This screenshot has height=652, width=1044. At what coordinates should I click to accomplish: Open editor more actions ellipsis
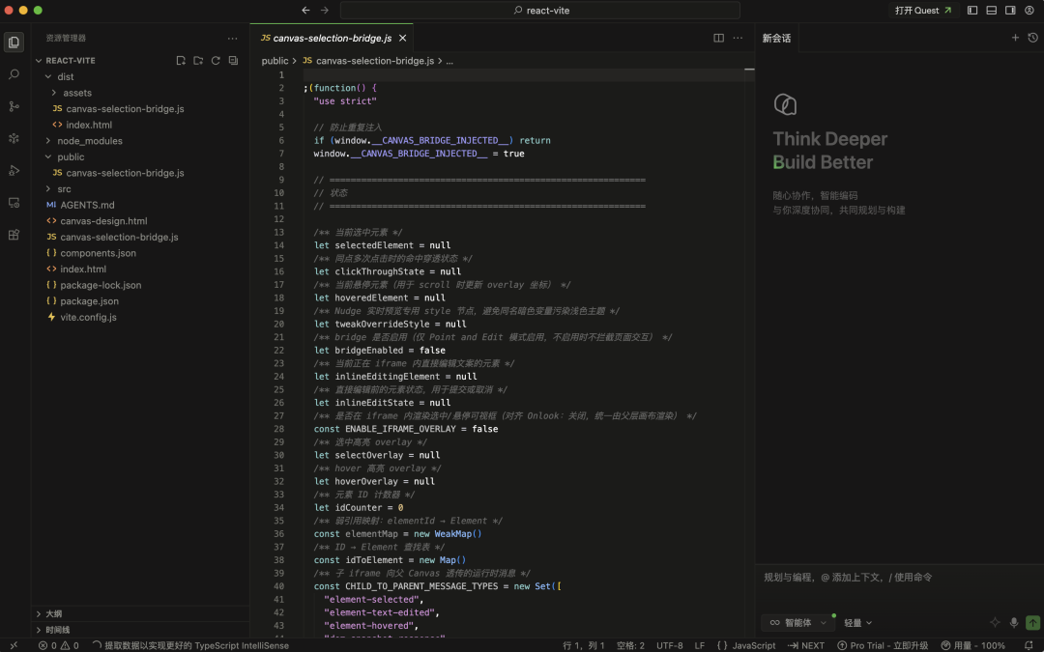point(738,38)
